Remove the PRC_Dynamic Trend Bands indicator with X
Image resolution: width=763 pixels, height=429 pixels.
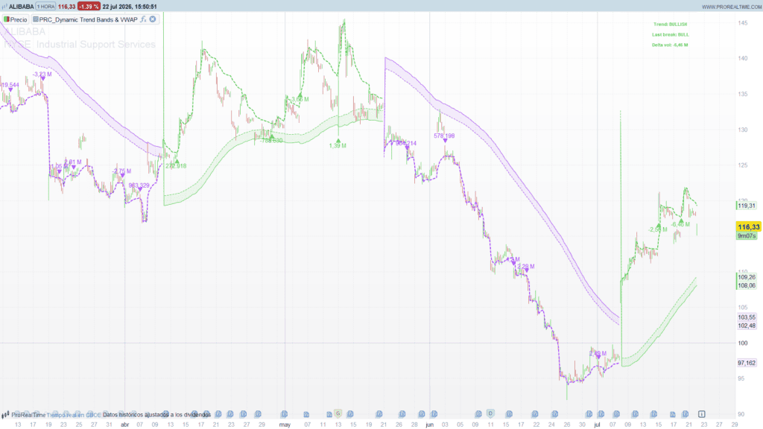(x=153, y=19)
